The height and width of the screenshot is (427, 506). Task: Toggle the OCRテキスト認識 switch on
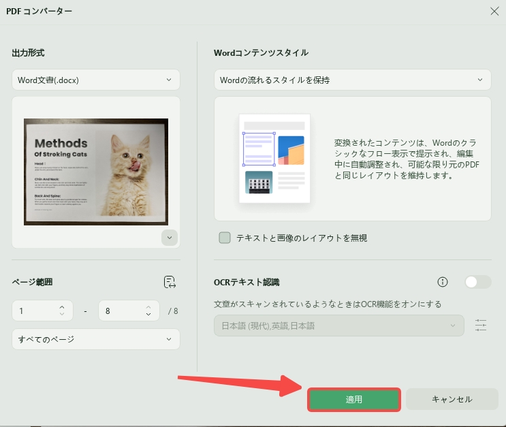point(478,282)
